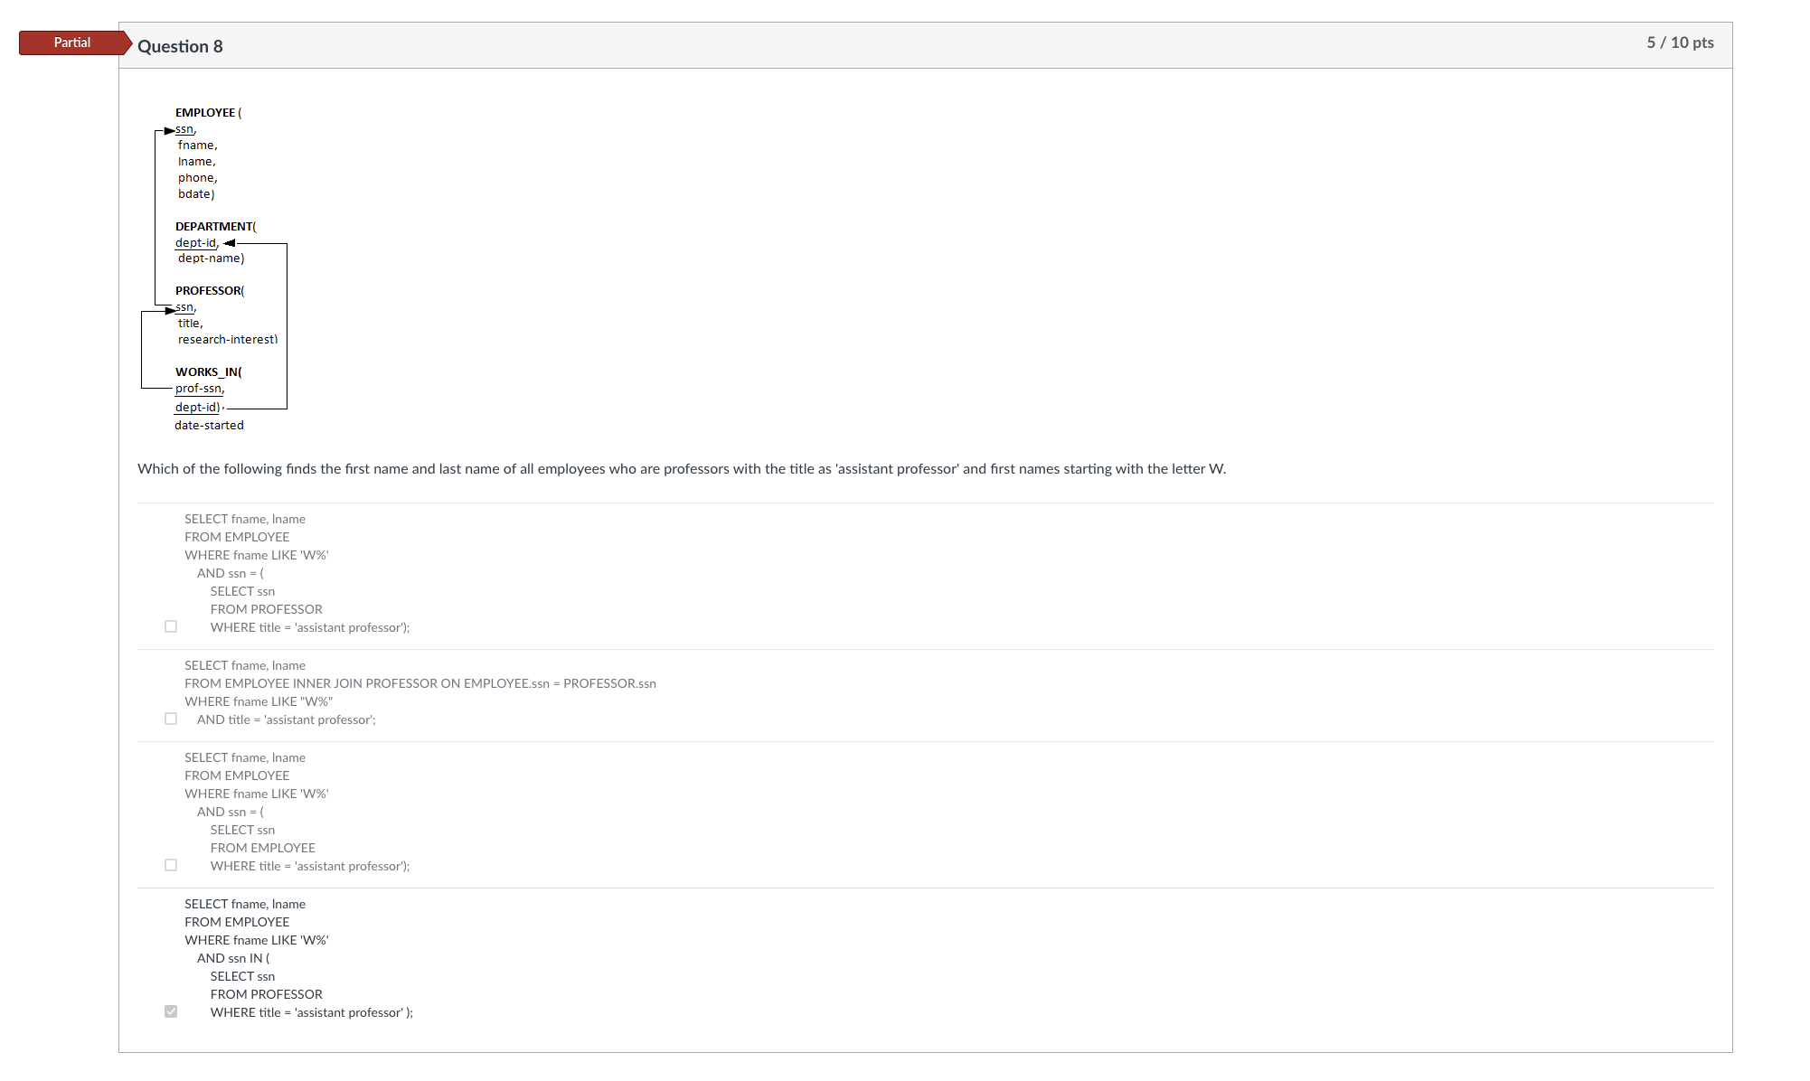
Task: Click the Question 8 heading
Action: (x=180, y=46)
